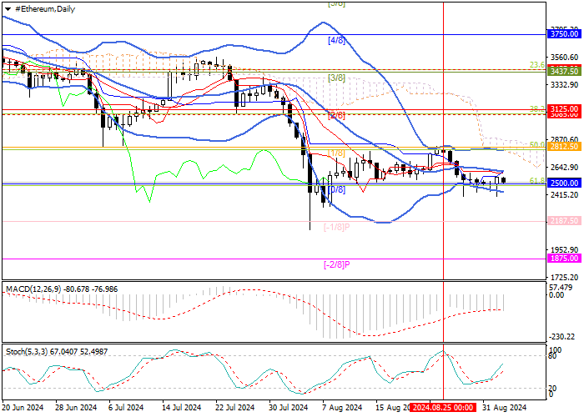The width and height of the screenshot is (584, 417).
Task: Open the chart menu triangle beside #Ethereum
Action: [8, 9]
